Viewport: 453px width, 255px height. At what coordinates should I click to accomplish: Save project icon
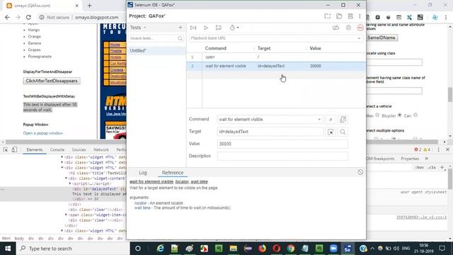pyautogui.click(x=350, y=16)
